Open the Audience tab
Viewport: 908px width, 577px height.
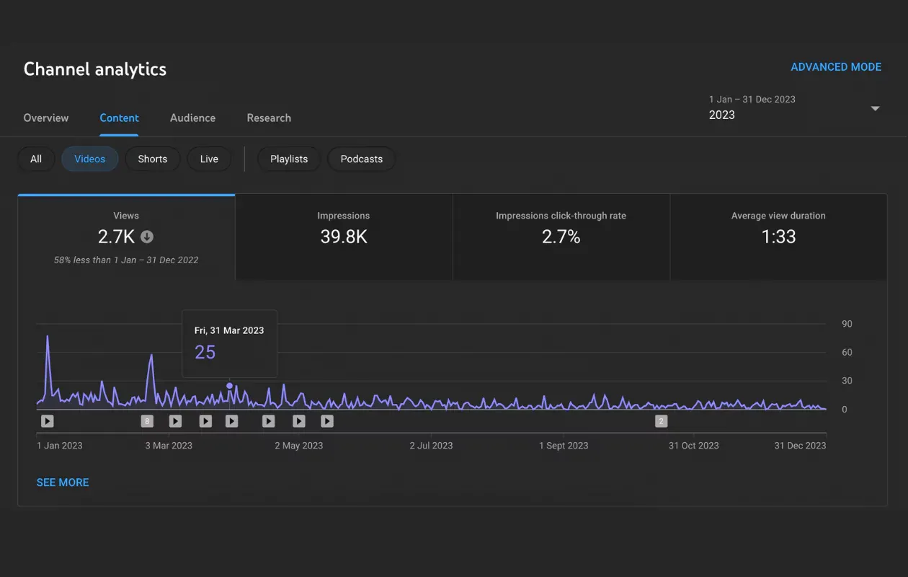(192, 118)
